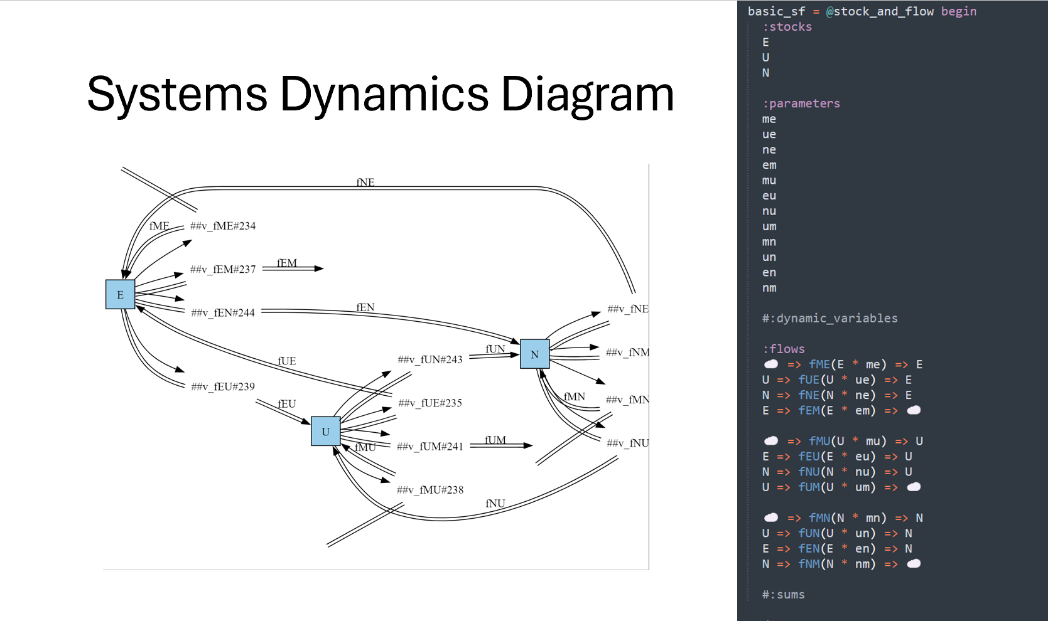Click the fNE flow label atop diagram
Viewport: 1048px width, 621px height.
(365, 183)
